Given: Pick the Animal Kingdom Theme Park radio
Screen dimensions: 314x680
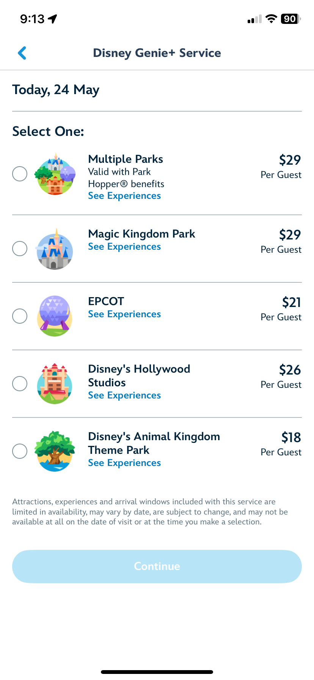Looking at the screenshot, I should [20, 451].
